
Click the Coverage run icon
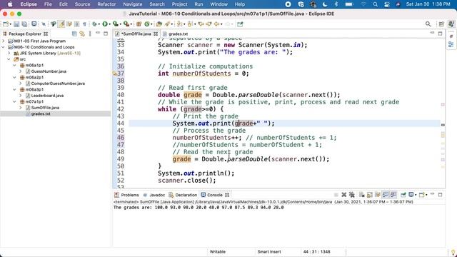click(x=115, y=24)
